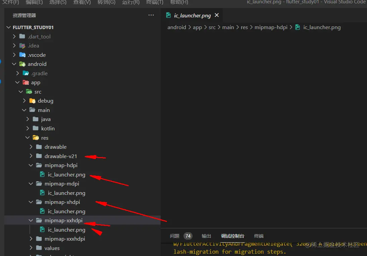The image size is (367, 256).
Task: Switch to the 输出 panel tab
Action: [x=206, y=236]
